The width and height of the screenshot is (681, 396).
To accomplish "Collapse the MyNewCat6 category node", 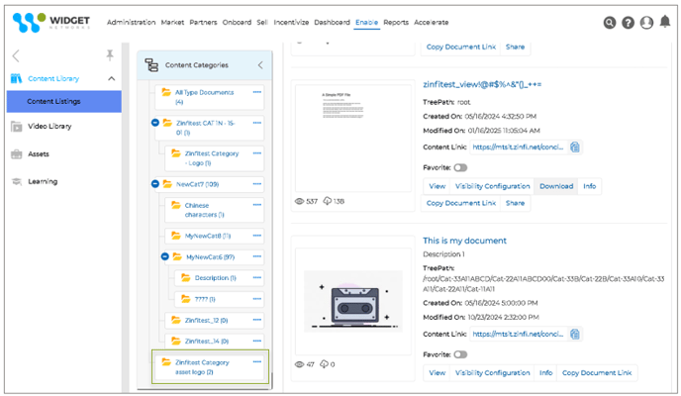I will [166, 257].
